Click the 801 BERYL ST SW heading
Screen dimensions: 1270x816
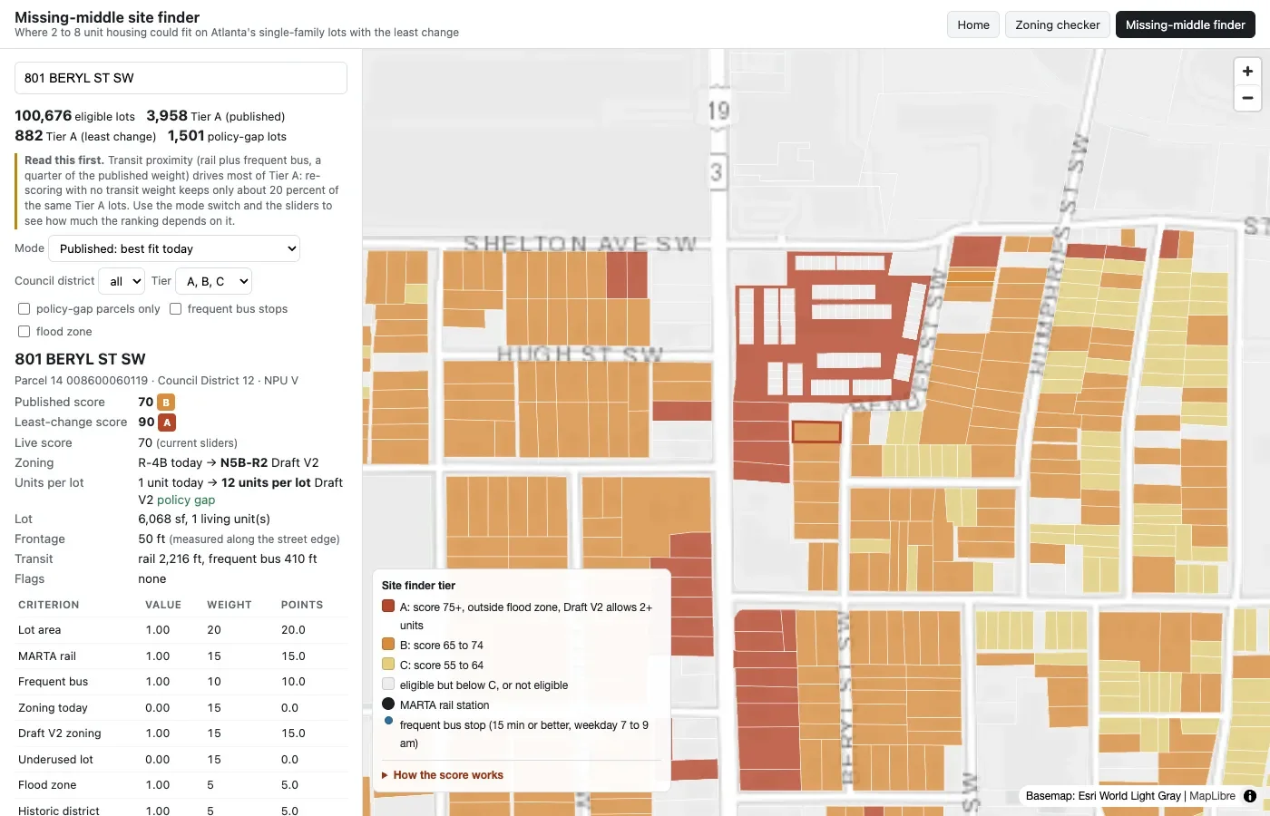[80, 359]
